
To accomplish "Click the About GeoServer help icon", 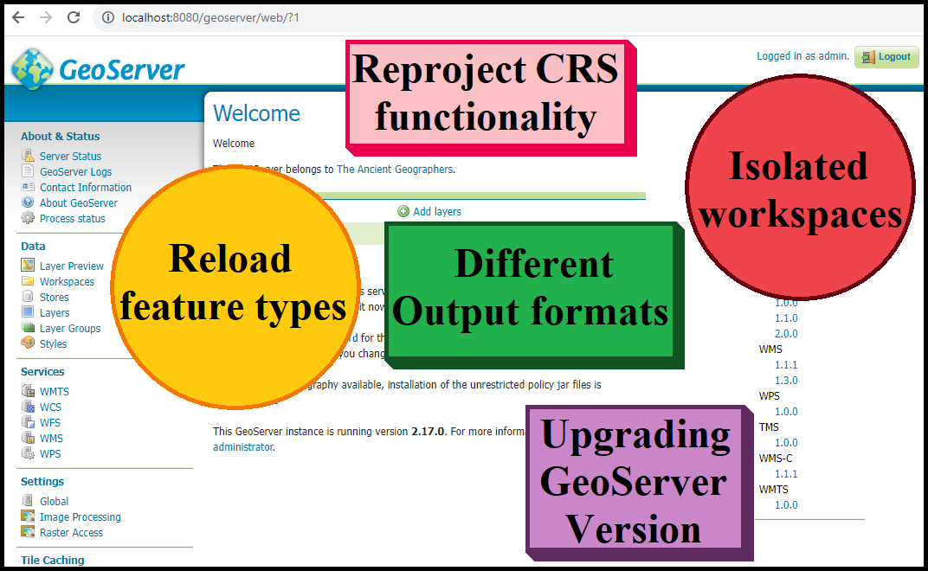I will [x=27, y=202].
